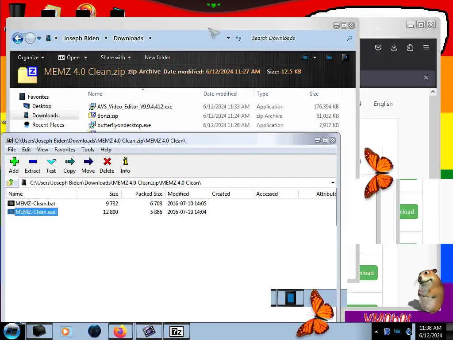This screenshot has height=340, width=453.
Task: Toggle the preview pane icon
Action: (x=329, y=58)
